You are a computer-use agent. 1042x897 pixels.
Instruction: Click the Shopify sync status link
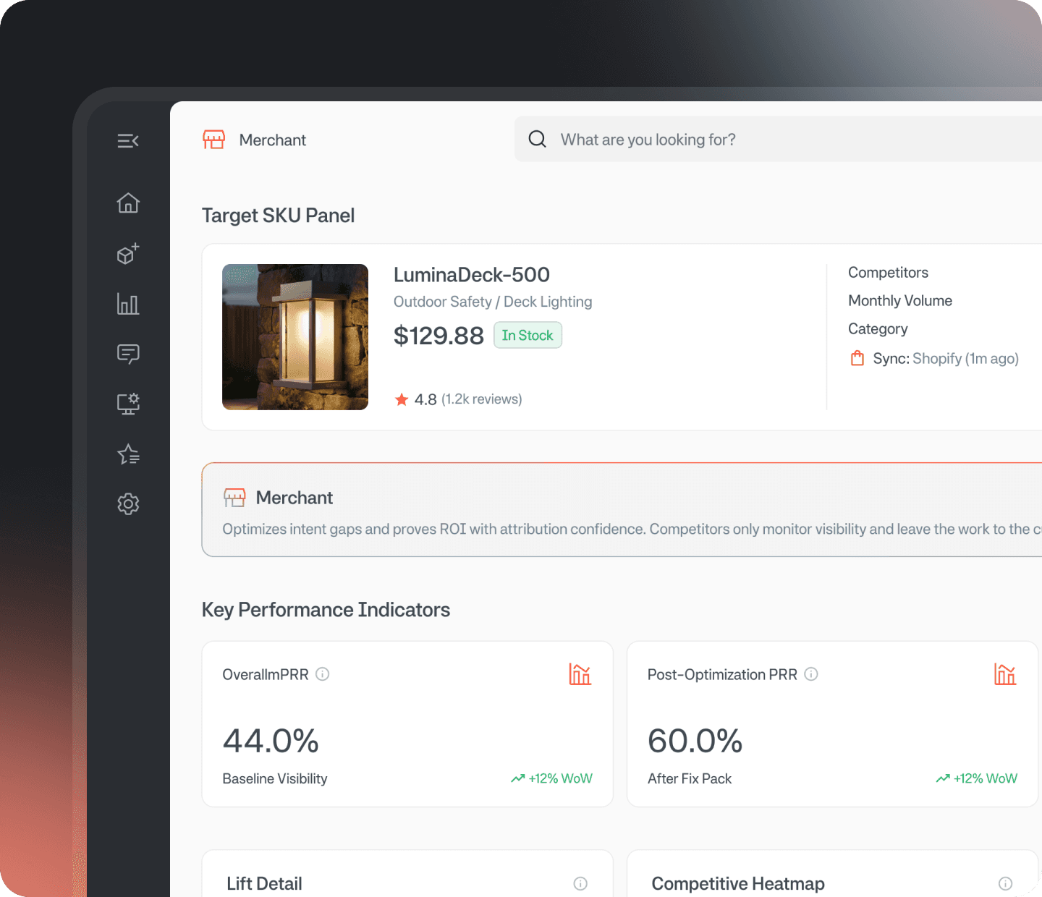tap(945, 359)
